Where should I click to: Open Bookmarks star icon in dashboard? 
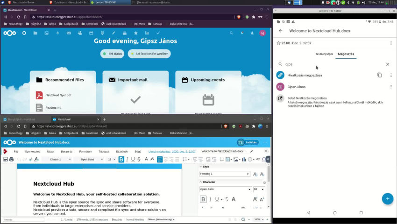point(136,33)
